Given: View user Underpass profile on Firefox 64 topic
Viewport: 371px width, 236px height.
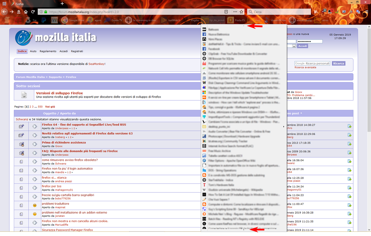Looking at the screenshot, I should pos(62,129).
